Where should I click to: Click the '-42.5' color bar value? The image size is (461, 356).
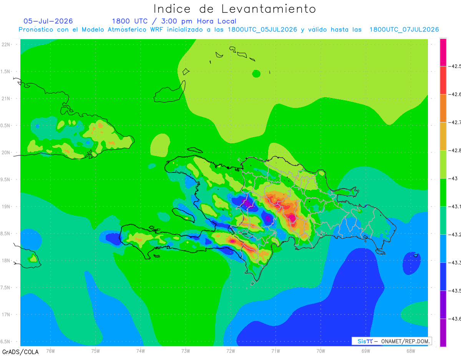455,66
